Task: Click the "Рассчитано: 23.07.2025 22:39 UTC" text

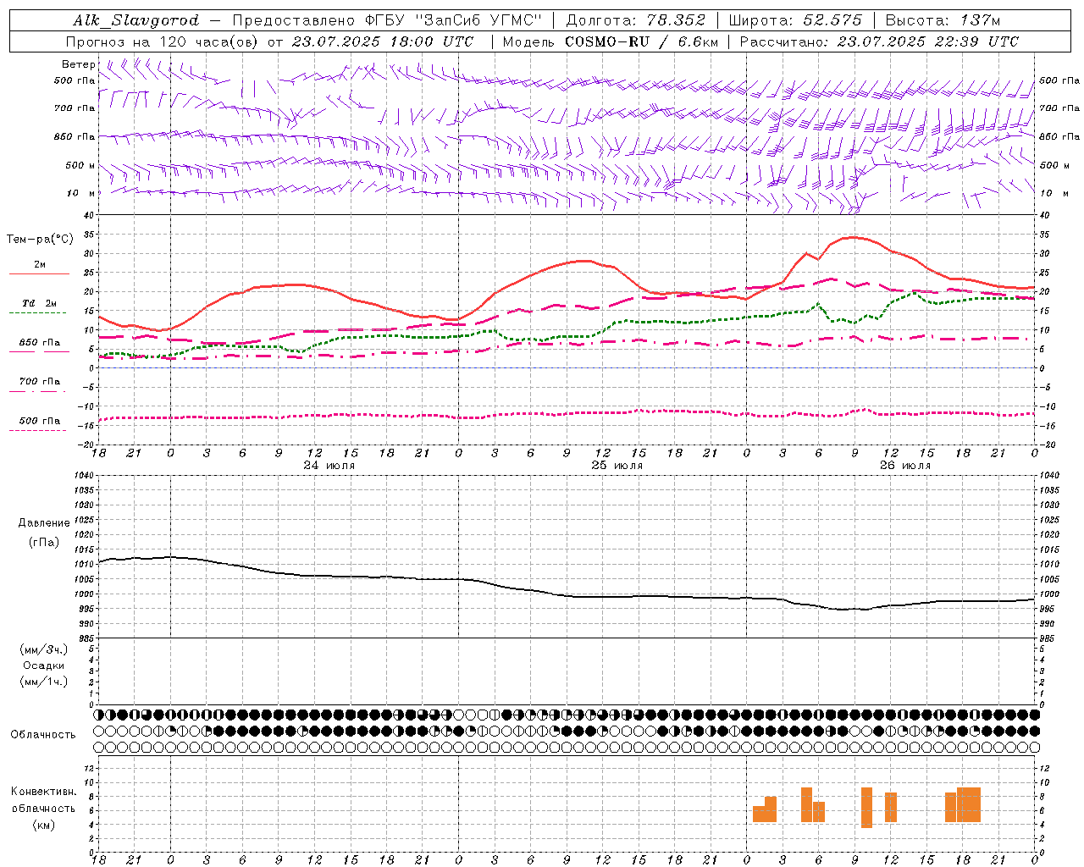Action: (879, 41)
